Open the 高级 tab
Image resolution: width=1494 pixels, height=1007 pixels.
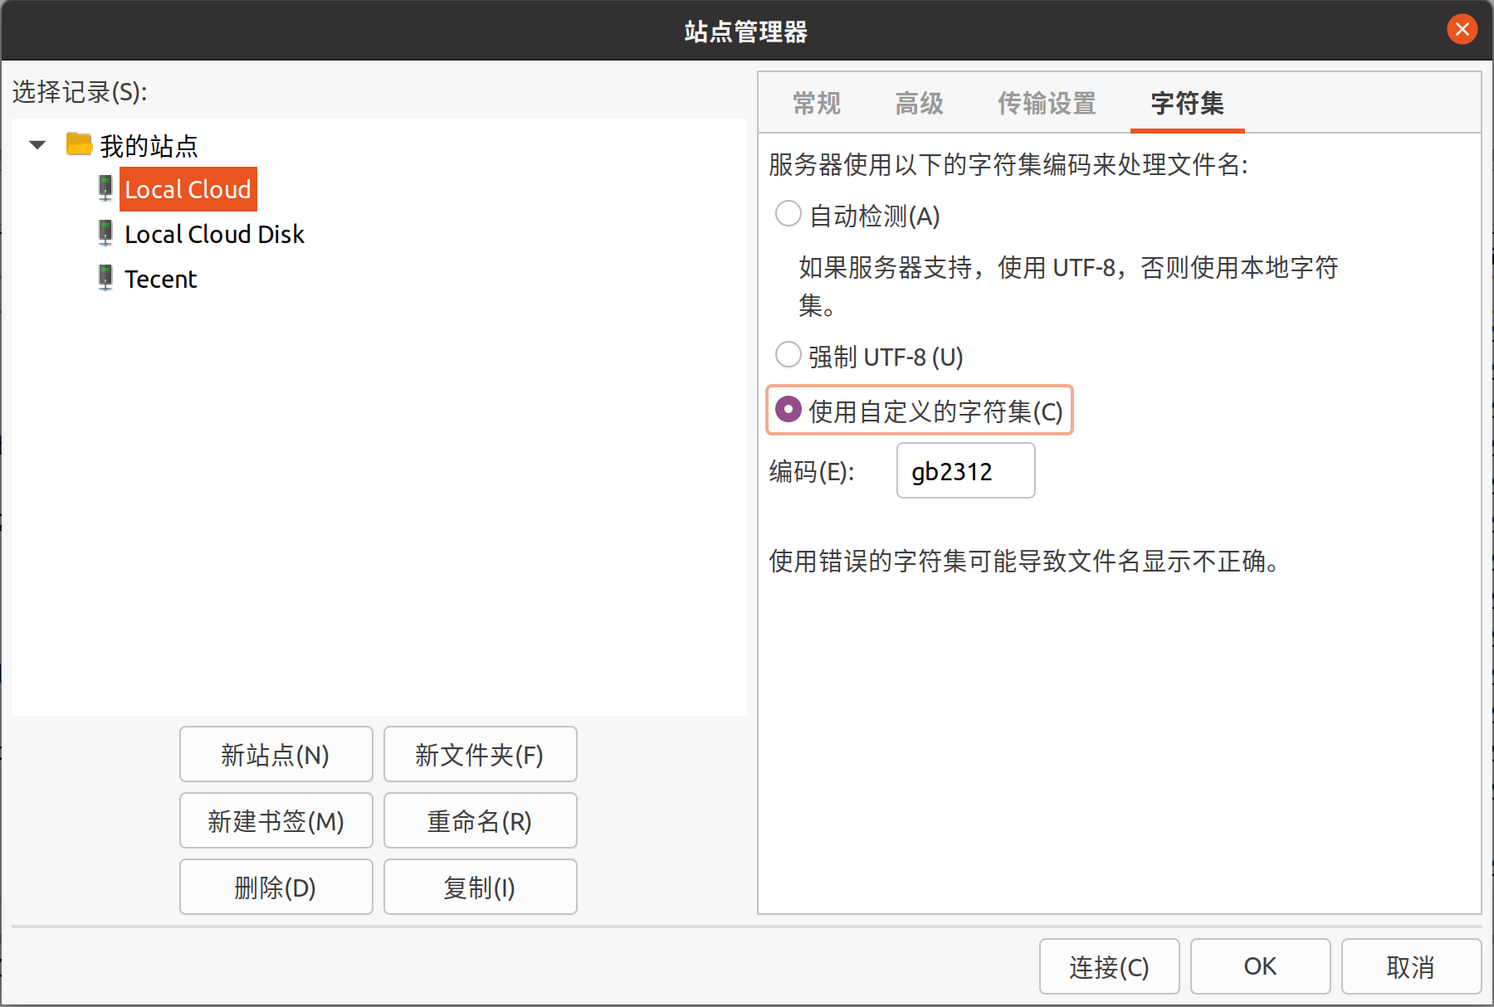pyautogui.click(x=919, y=104)
